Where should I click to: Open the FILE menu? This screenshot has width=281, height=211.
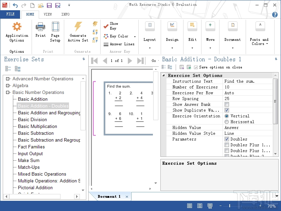tap(10, 14)
